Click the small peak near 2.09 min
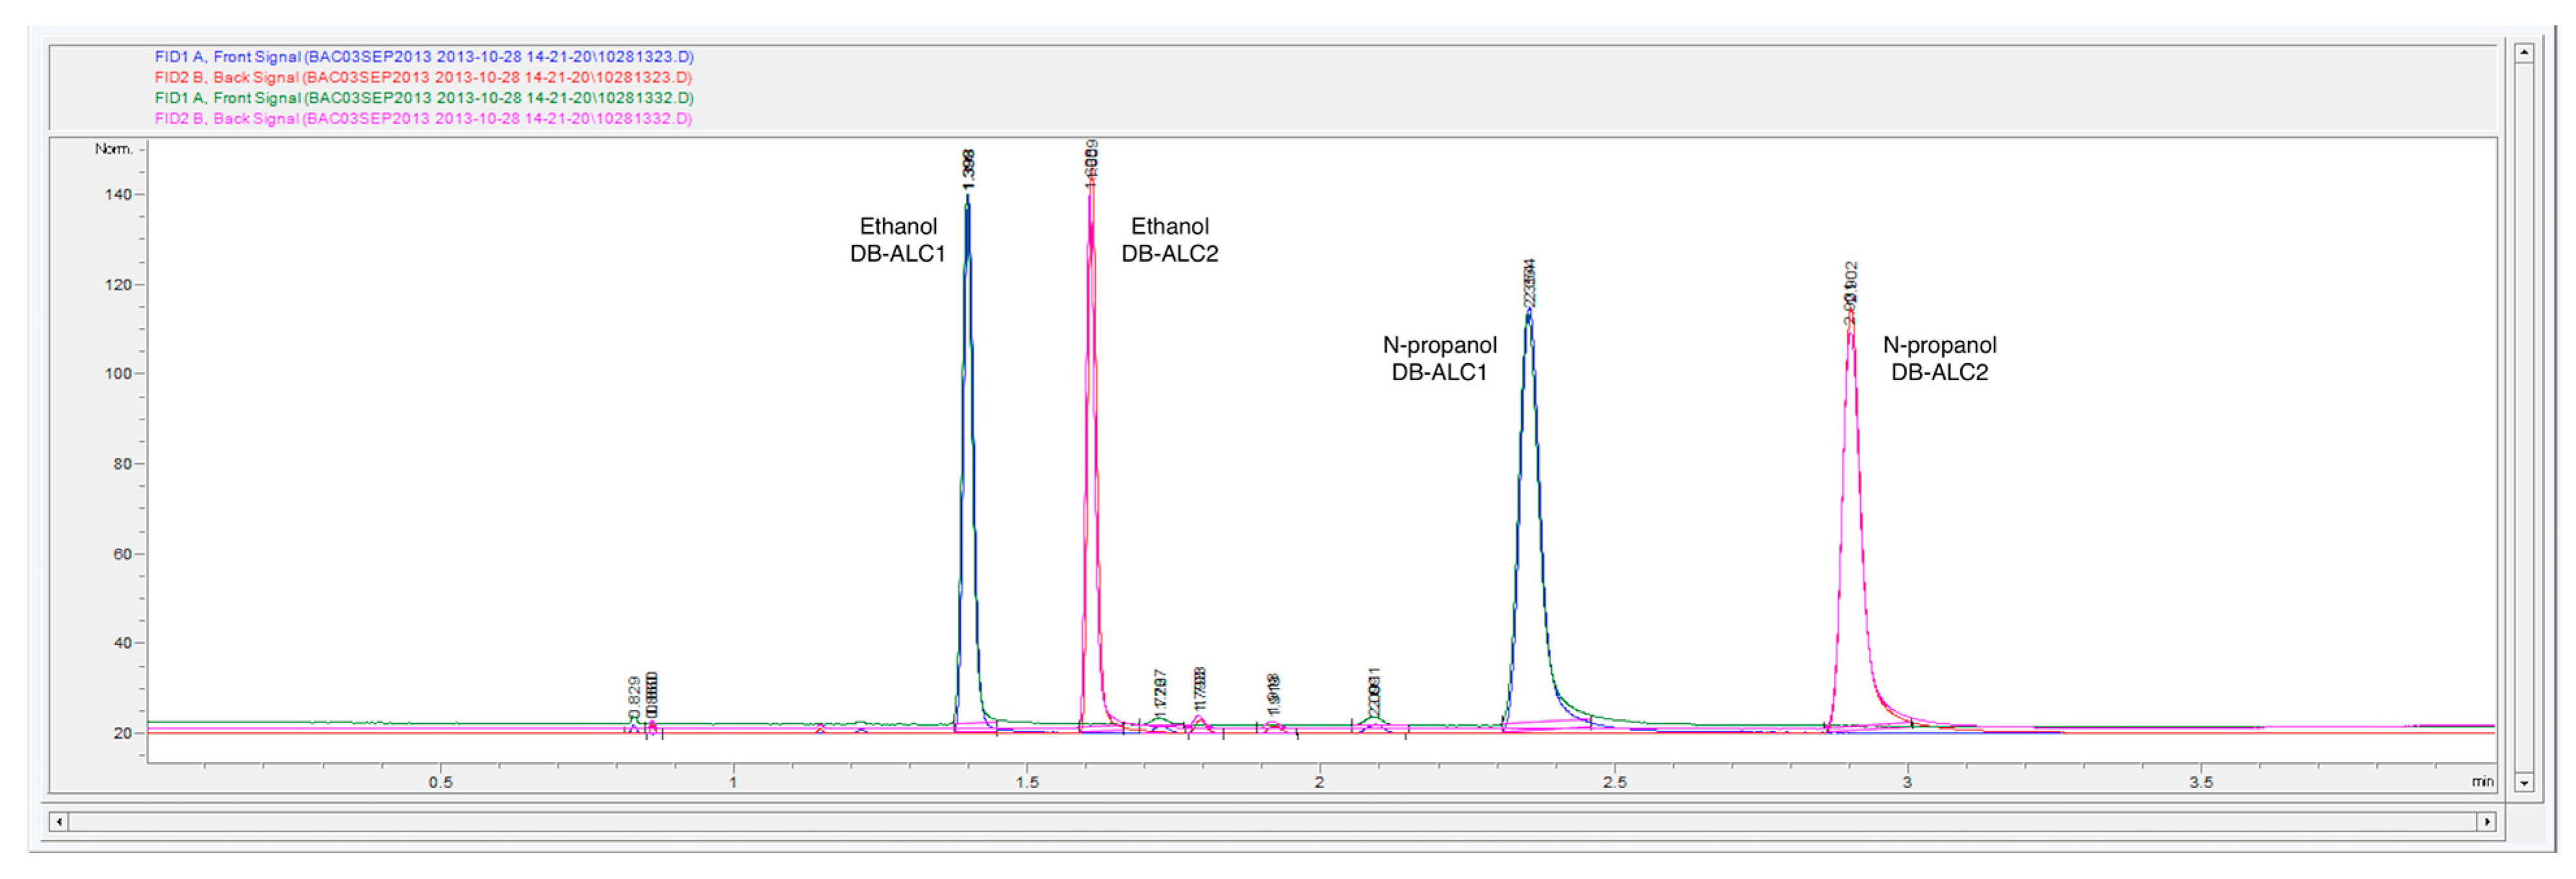This screenshot has height=879, width=2576. (x=1374, y=719)
